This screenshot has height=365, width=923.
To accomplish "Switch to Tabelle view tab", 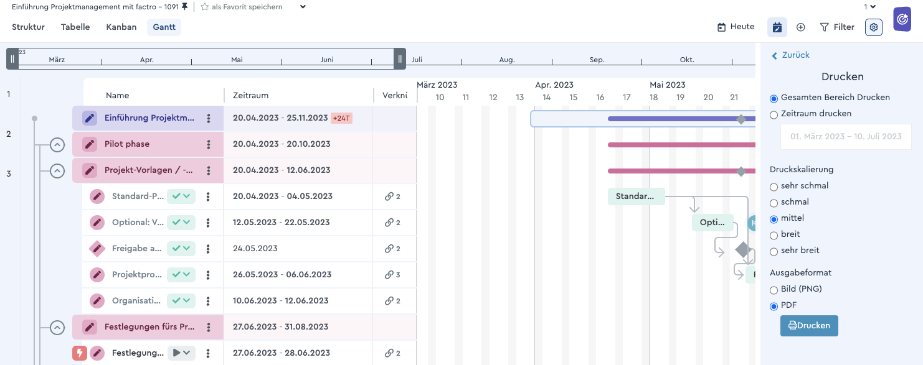I will coord(75,27).
